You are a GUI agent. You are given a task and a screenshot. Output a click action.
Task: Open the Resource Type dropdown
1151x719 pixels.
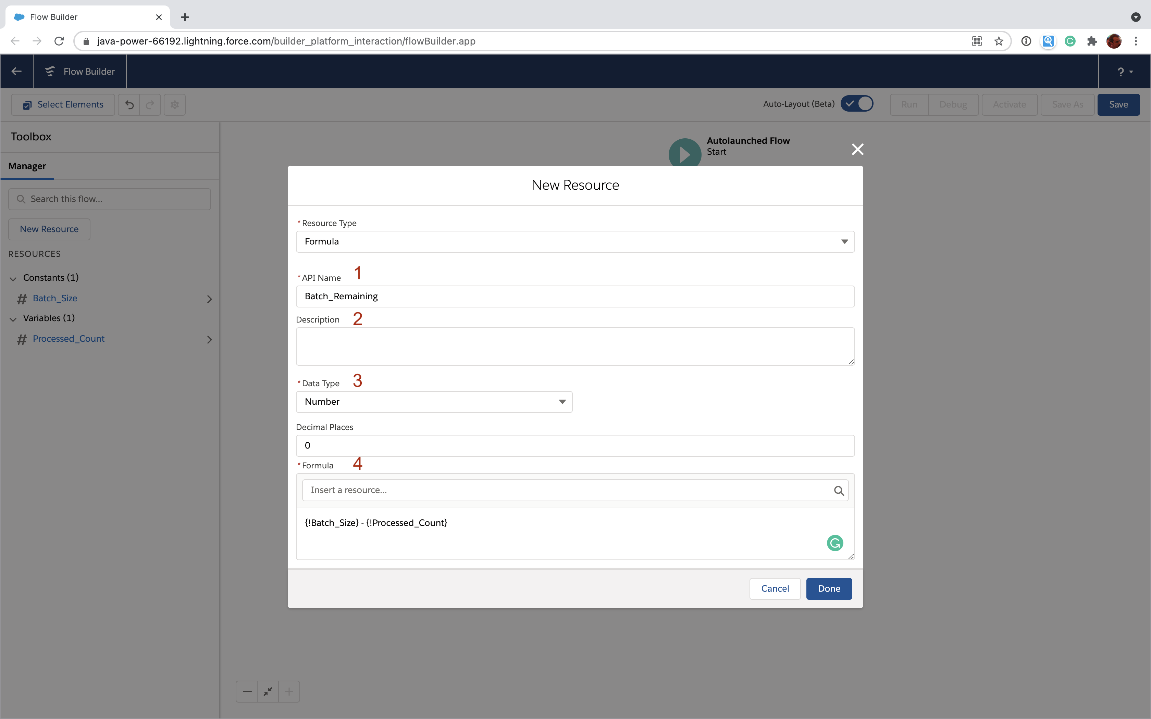coord(575,241)
